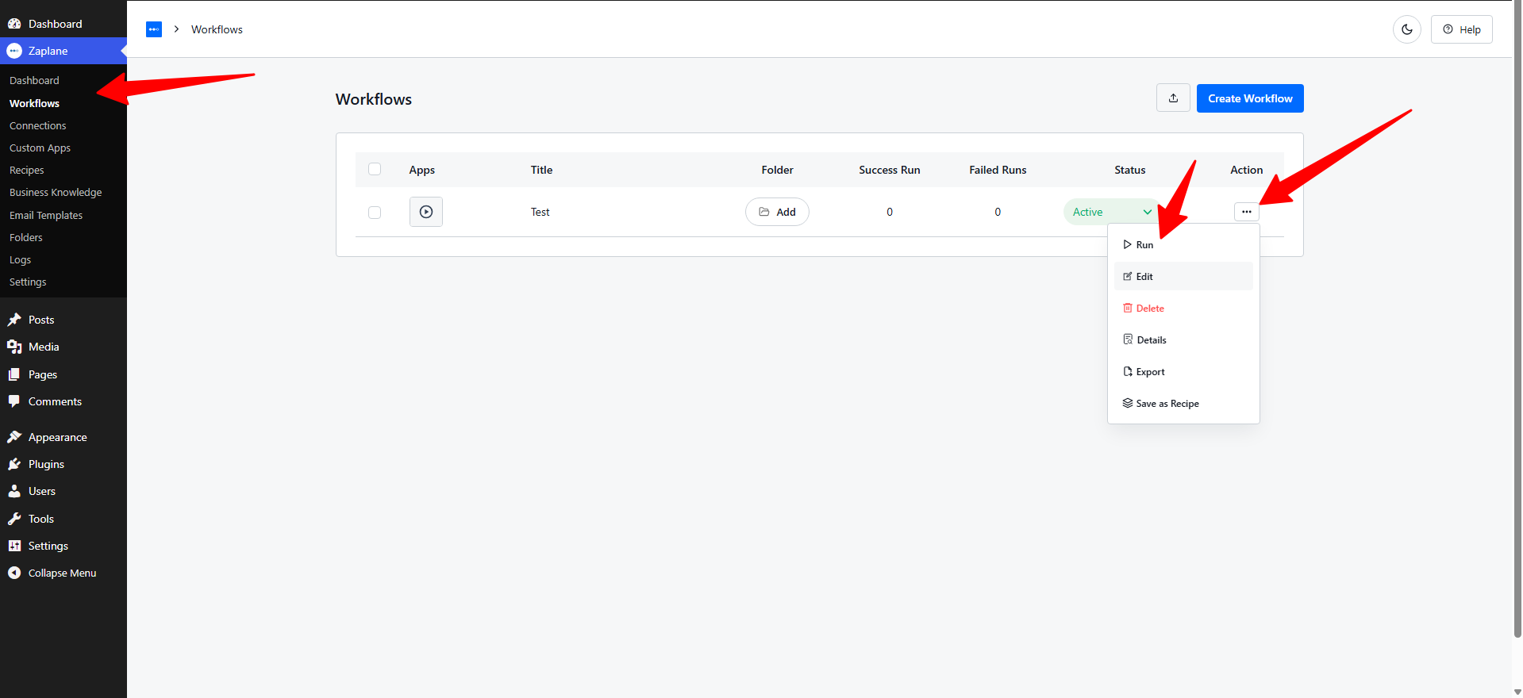Viewport: 1523px width, 698px height.
Task: Choose Run from the action menu
Action: [1183, 244]
